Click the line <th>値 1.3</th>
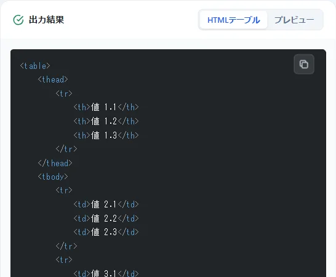This screenshot has height=277, width=336. point(106,135)
